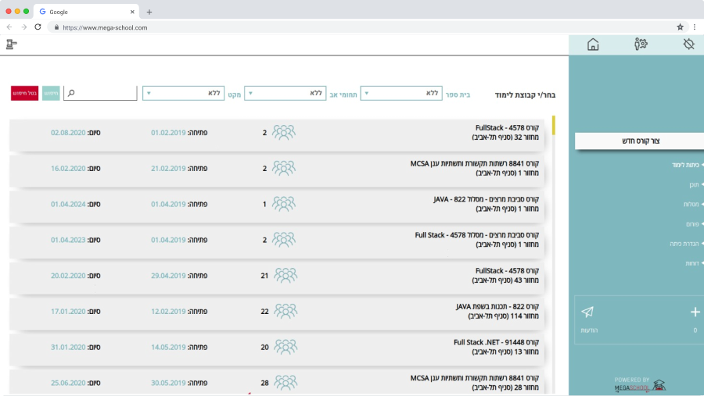Click end date 17.01.2020
Image resolution: width=704 pixels, height=396 pixels.
68,312
